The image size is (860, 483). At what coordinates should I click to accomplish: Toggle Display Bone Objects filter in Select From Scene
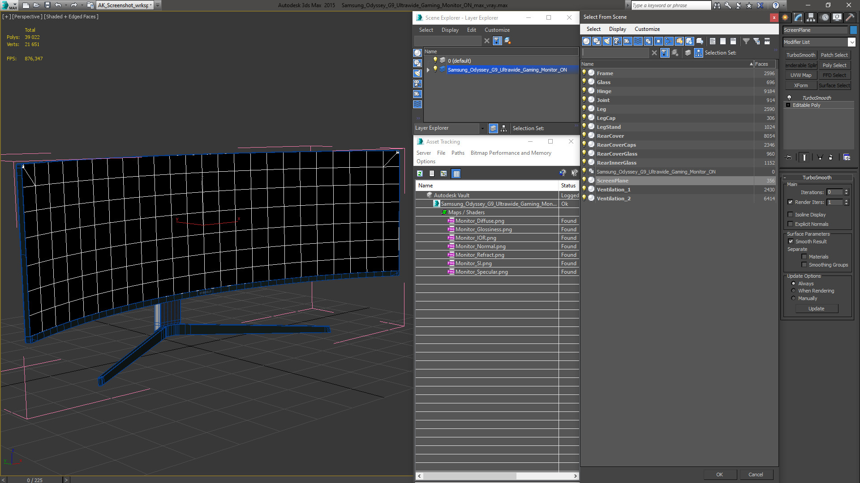[x=669, y=41]
